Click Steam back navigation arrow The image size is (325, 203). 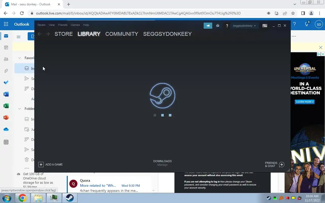[x=40, y=34]
